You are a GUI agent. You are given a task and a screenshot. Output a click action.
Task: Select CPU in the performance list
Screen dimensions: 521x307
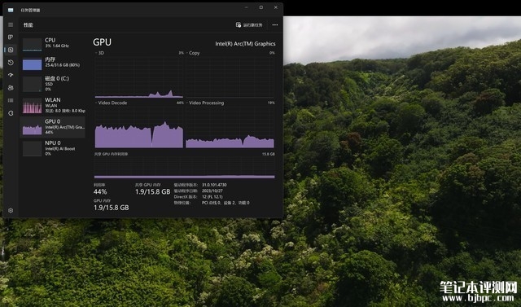[52, 45]
